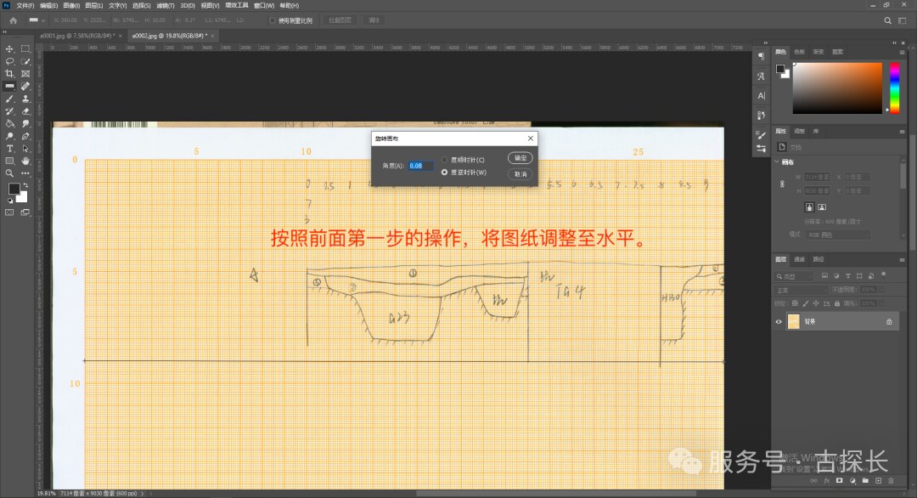
Task: Select the Counterclockwise radio option
Action: point(444,173)
